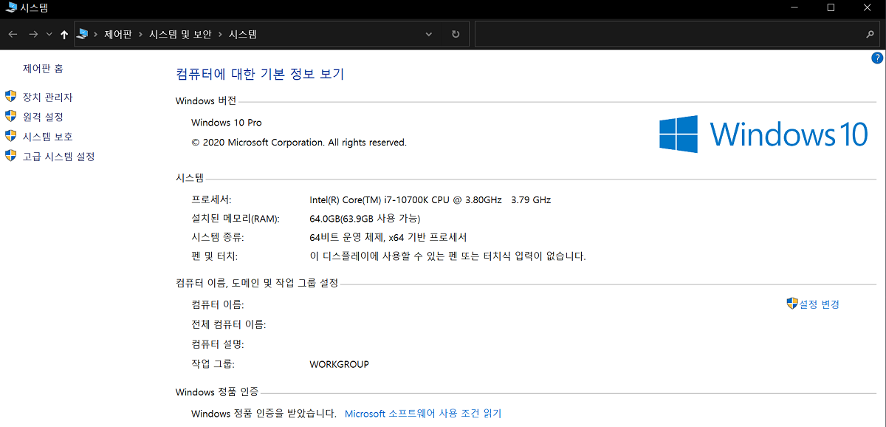The image size is (886, 427).
Task: Click the Windows 정품 인증 section header
Action: point(217,392)
